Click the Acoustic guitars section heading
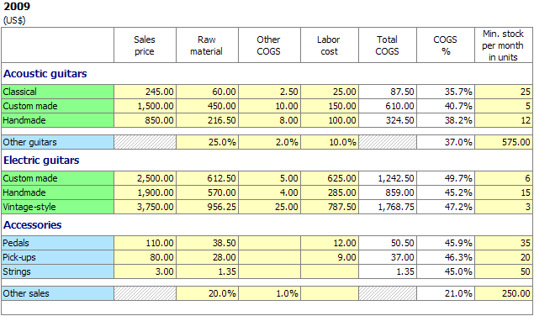Viewport: 534px width, 316px height. [45, 74]
